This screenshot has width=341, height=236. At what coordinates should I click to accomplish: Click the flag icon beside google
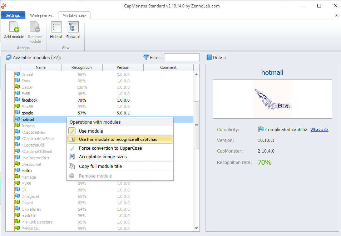click(17, 113)
